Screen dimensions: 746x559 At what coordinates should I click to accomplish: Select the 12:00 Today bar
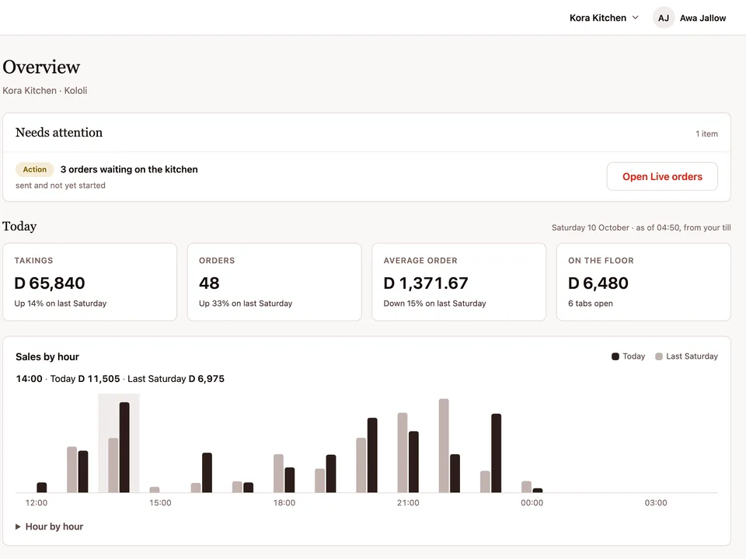point(42,488)
